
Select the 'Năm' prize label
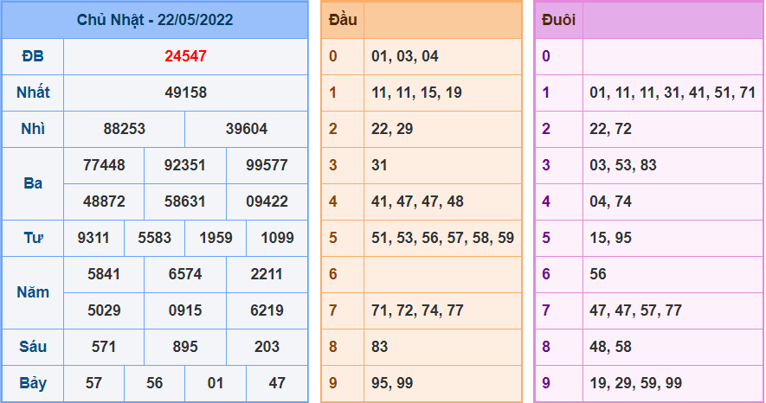33,292
